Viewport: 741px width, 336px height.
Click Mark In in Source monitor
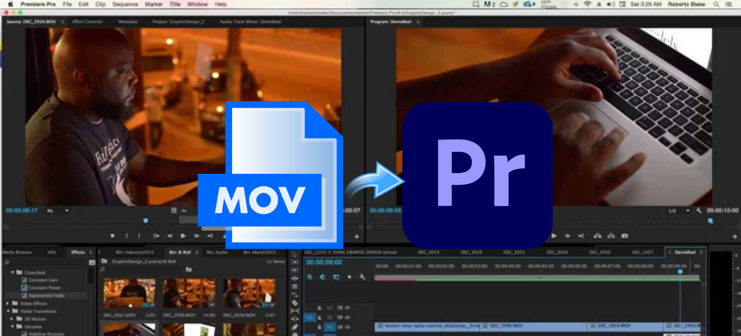click(126, 236)
